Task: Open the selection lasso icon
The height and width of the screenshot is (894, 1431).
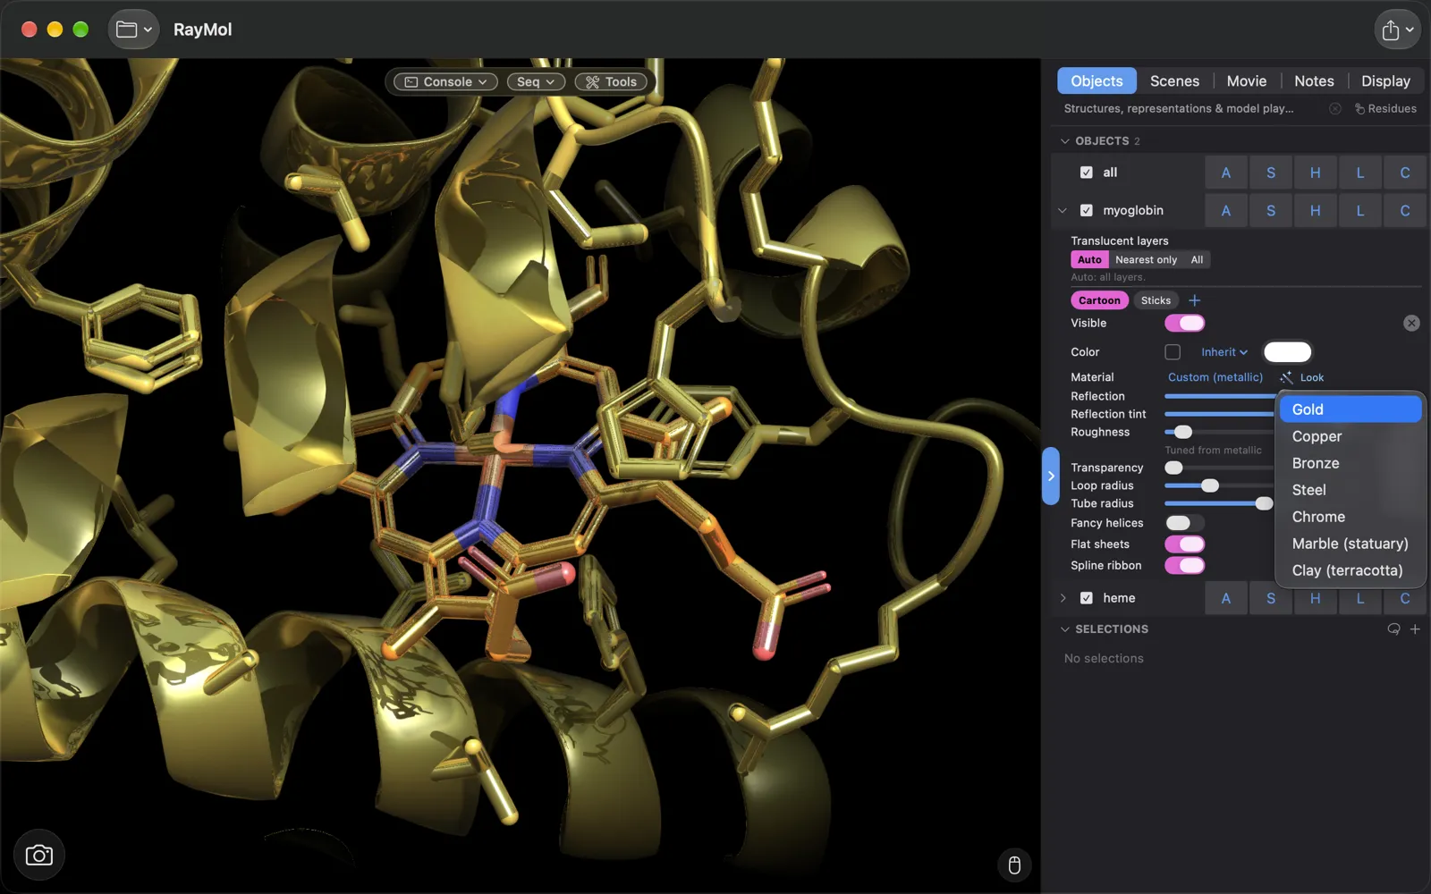Action: point(1393,629)
